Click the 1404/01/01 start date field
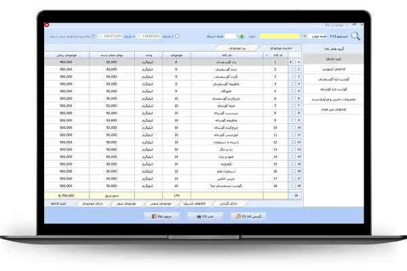Image resolution: width=407 pixels, height=271 pixels. coord(149,36)
